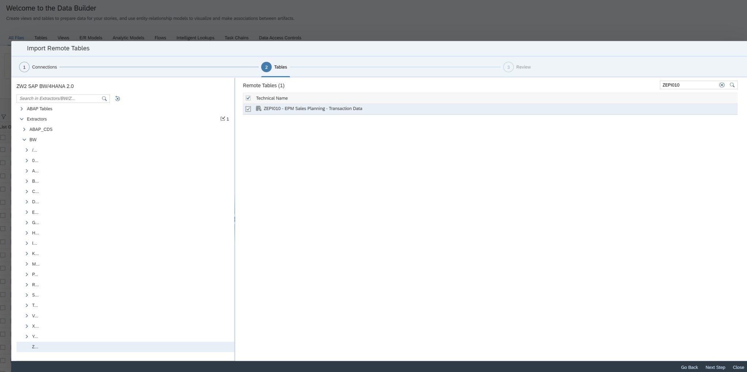Expand the ABAP Tables node
The width and height of the screenshot is (747, 372).
point(22,108)
